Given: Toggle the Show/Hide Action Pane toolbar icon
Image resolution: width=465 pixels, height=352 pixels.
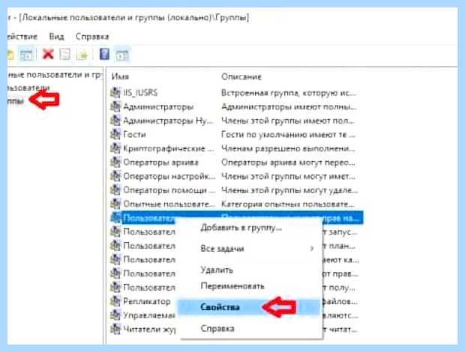Looking at the screenshot, I should point(122,55).
